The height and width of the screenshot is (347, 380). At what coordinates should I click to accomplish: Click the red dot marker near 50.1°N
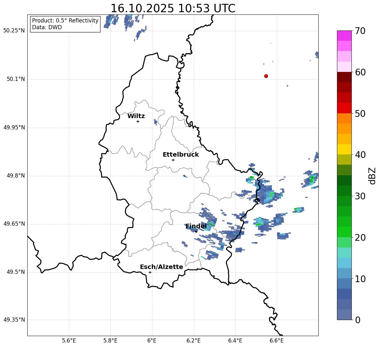point(266,76)
